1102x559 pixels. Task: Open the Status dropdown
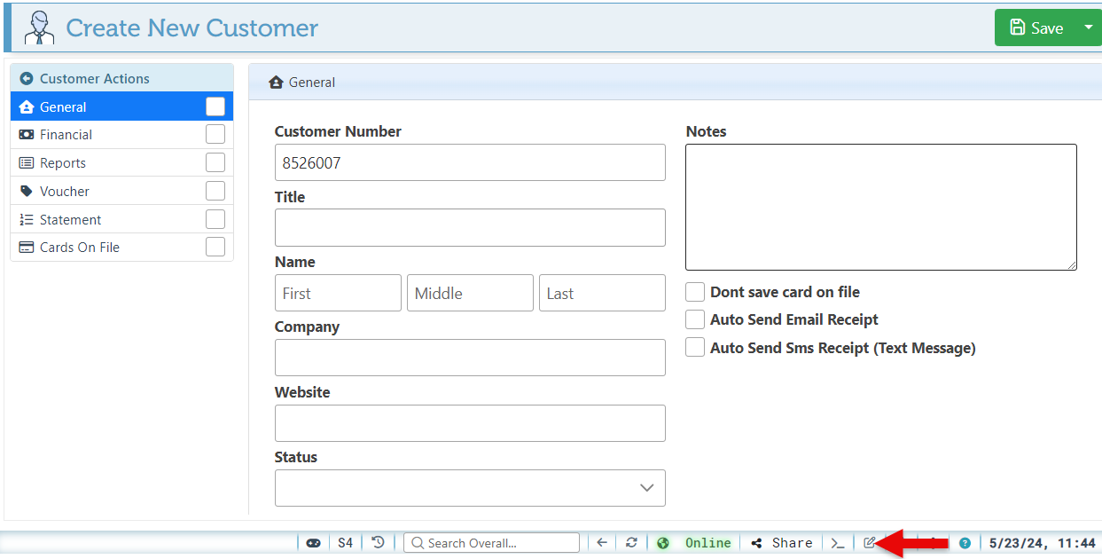(470, 488)
